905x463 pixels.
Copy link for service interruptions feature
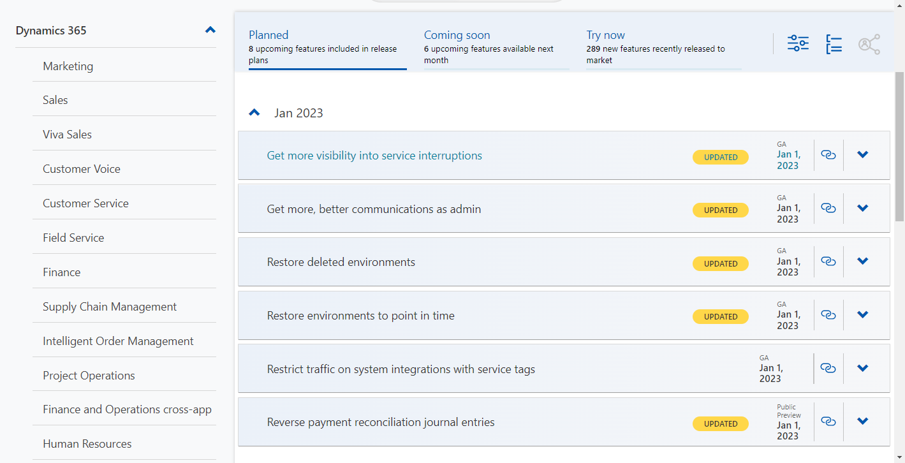pyautogui.click(x=828, y=154)
